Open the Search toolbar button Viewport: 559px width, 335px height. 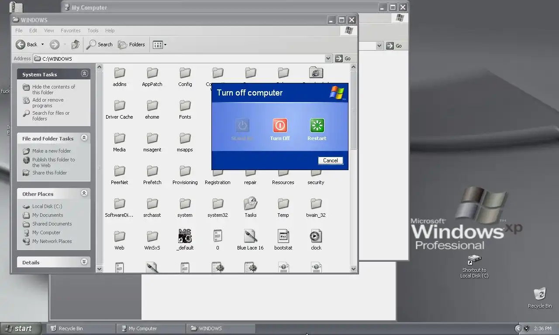[100, 44]
